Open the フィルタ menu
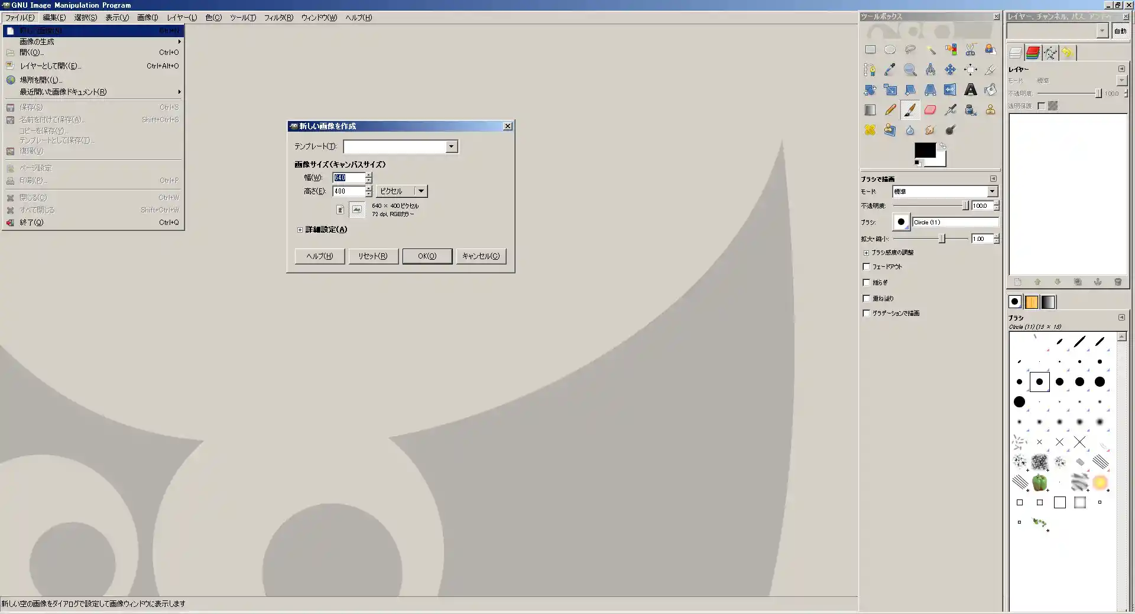Screen dimensions: 1135x614 point(278,18)
